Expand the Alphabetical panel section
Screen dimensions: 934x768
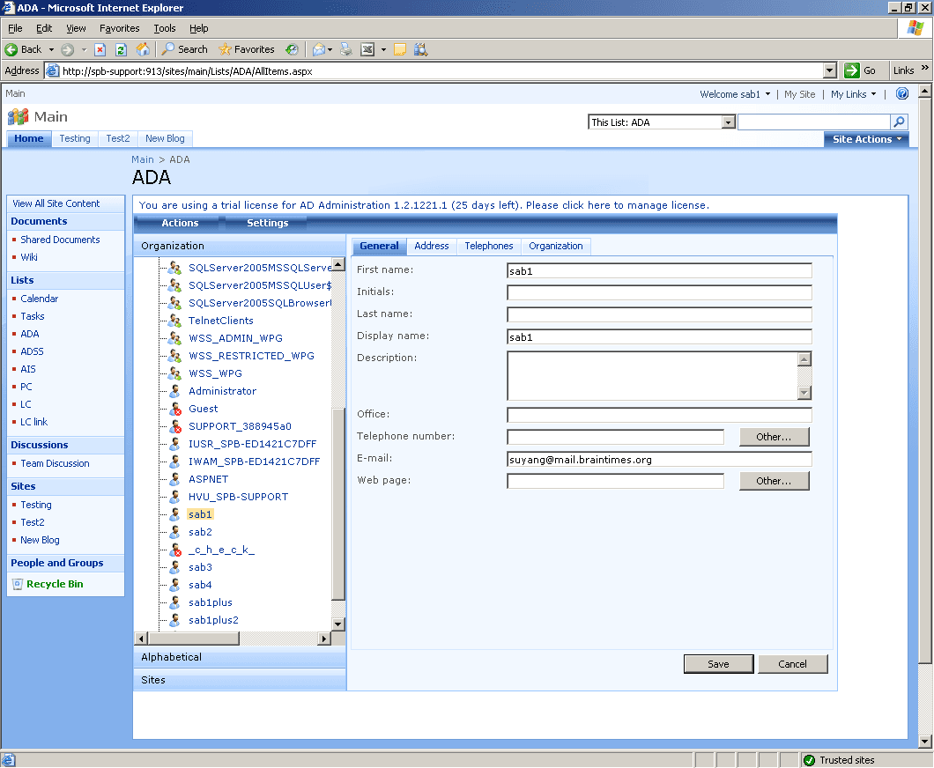[x=240, y=657]
